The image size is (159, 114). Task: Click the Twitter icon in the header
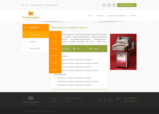pos(104,5)
